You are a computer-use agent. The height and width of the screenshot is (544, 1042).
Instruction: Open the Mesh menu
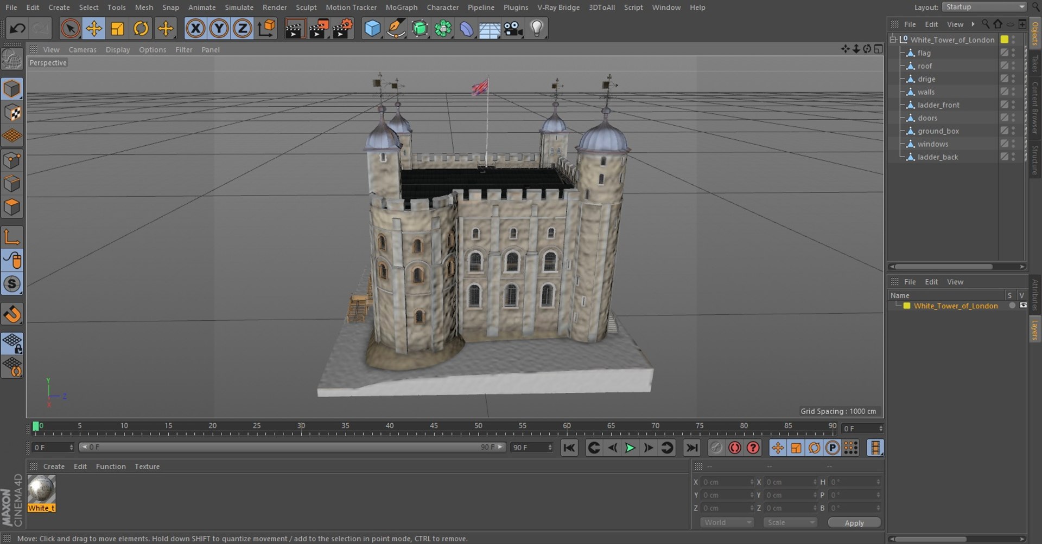click(x=144, y=8)
